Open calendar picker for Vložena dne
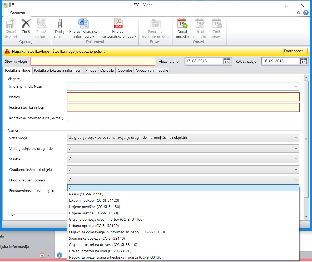This screenshot has width=312, height=262. click(226, 61)
